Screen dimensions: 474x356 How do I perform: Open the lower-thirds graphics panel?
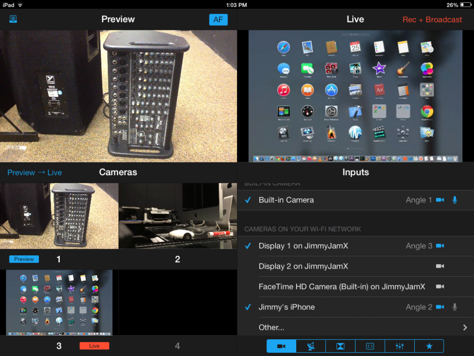[x=369, y=346]
